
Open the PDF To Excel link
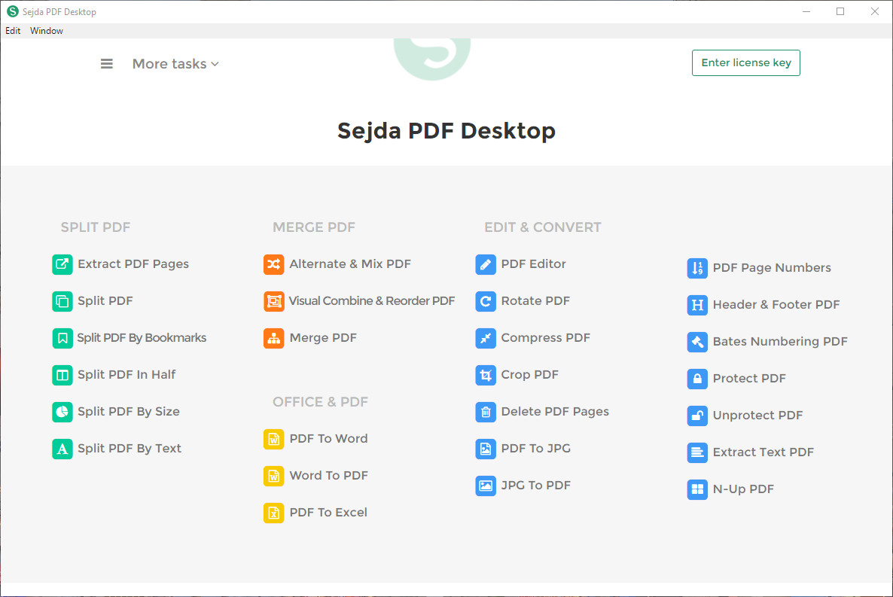point(328,512)
